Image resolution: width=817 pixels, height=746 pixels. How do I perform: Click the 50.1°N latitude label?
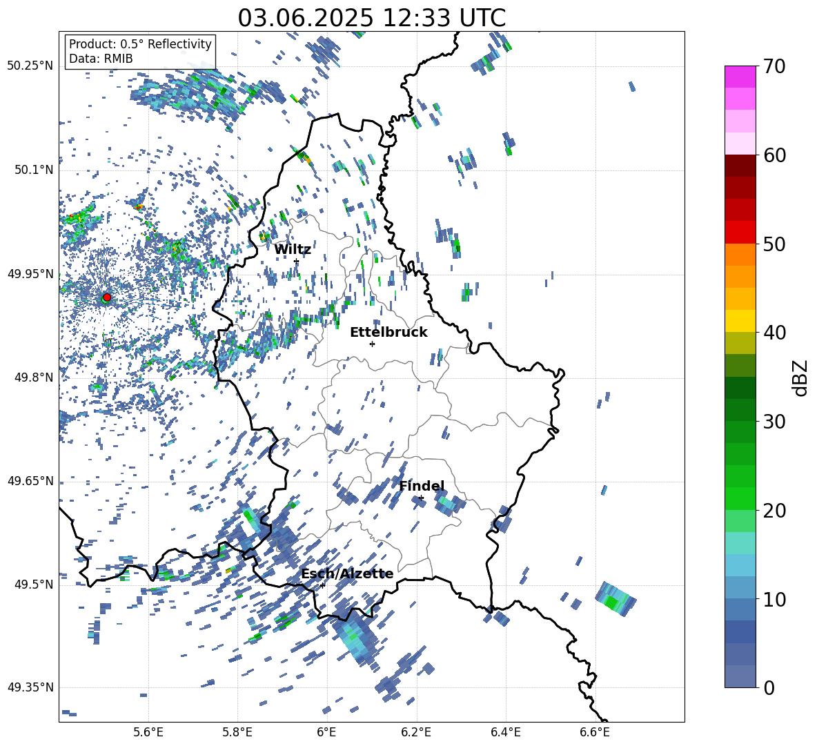coord(35,170)
